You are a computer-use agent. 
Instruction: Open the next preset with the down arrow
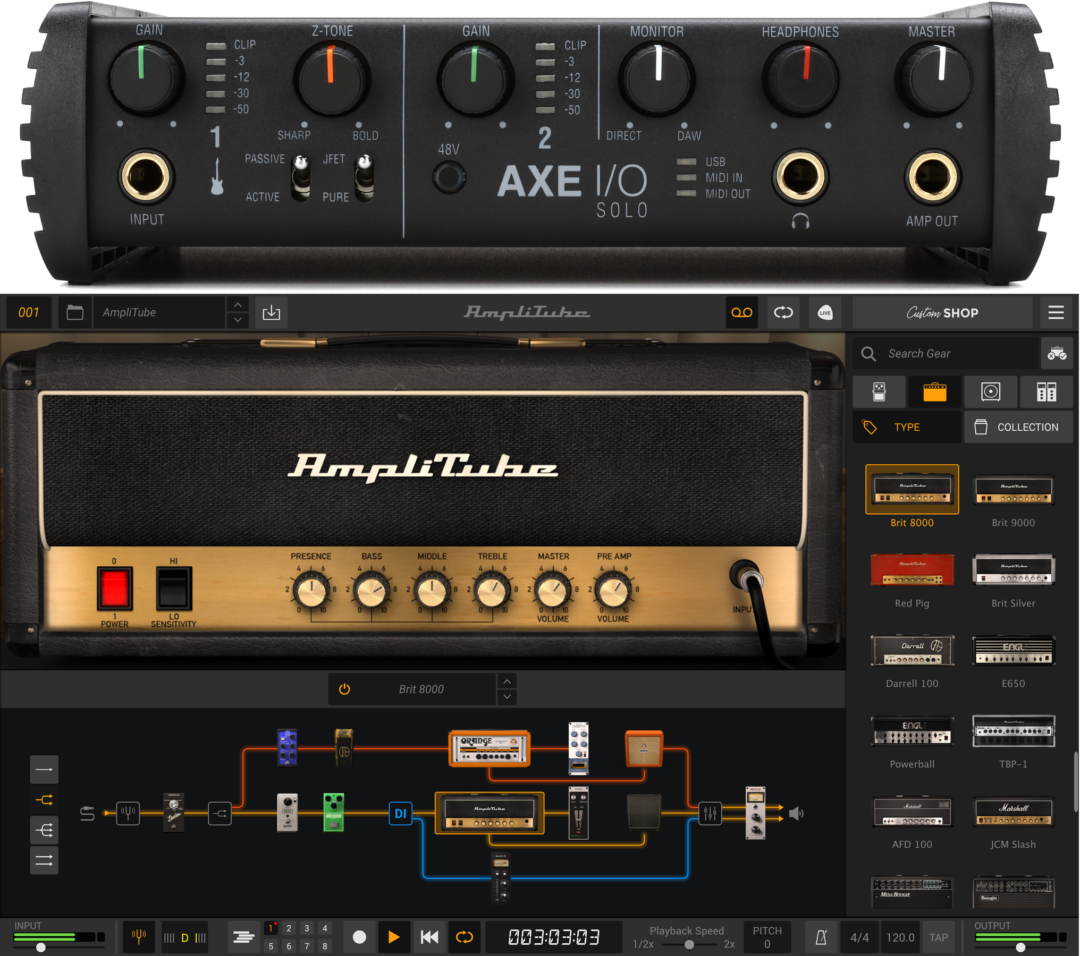coord(238,320)
